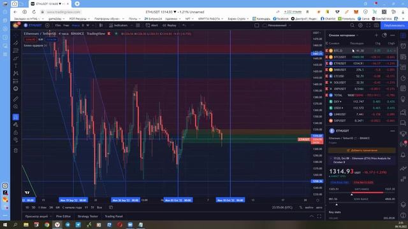
Task: Open the emoji icons drawing tool
Action: click(x=16, y=89)
